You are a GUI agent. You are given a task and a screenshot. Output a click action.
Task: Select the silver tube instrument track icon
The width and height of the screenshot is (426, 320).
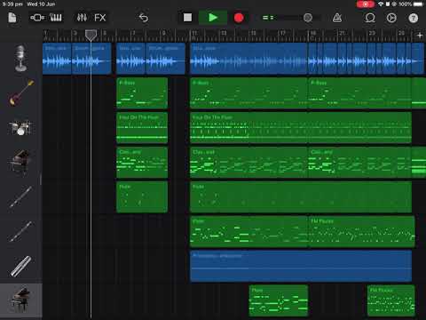tap(20, 266)
